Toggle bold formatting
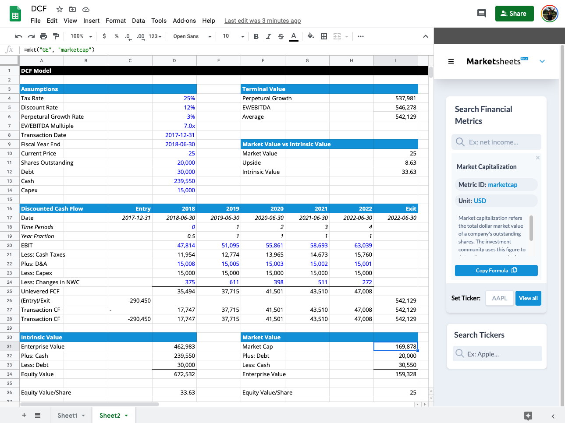 [256, 36]
